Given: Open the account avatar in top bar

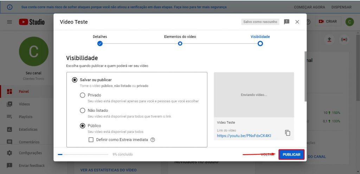Looking at the screenshot, I should coord(349,22).
